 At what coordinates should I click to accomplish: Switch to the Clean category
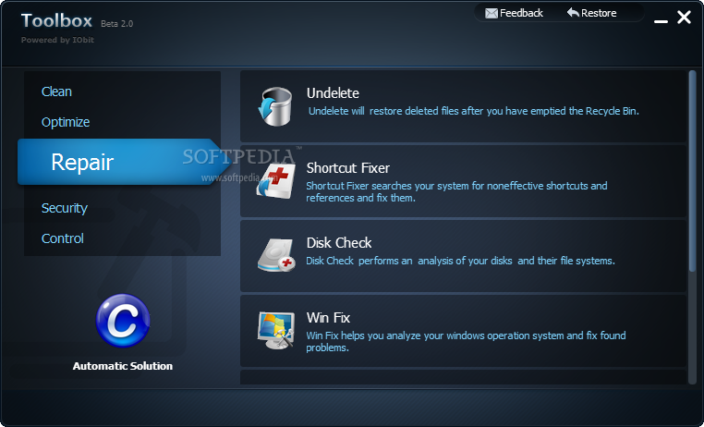coord(56,91)
